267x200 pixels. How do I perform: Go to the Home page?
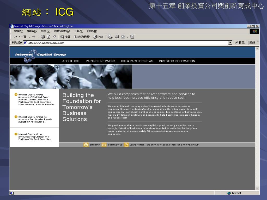tap(54, 37)
